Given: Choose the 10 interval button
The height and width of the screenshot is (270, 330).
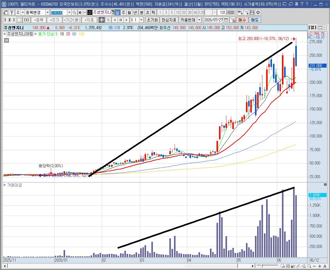Looking at the screenshot, I should coord(178,13).
